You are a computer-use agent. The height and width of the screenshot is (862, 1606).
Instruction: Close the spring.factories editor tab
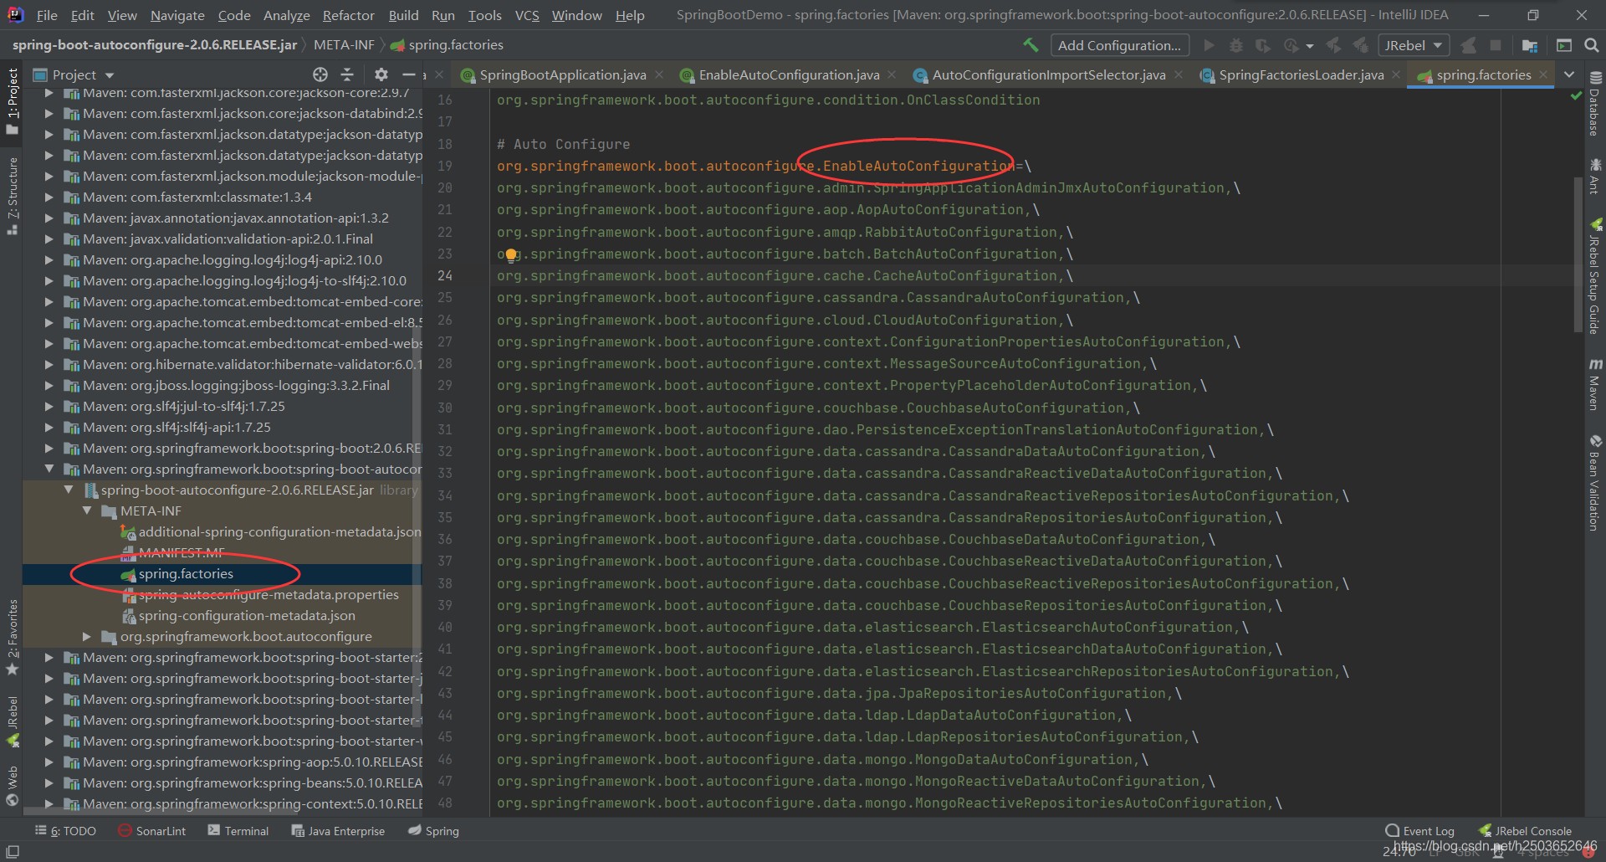[1543, 74]
